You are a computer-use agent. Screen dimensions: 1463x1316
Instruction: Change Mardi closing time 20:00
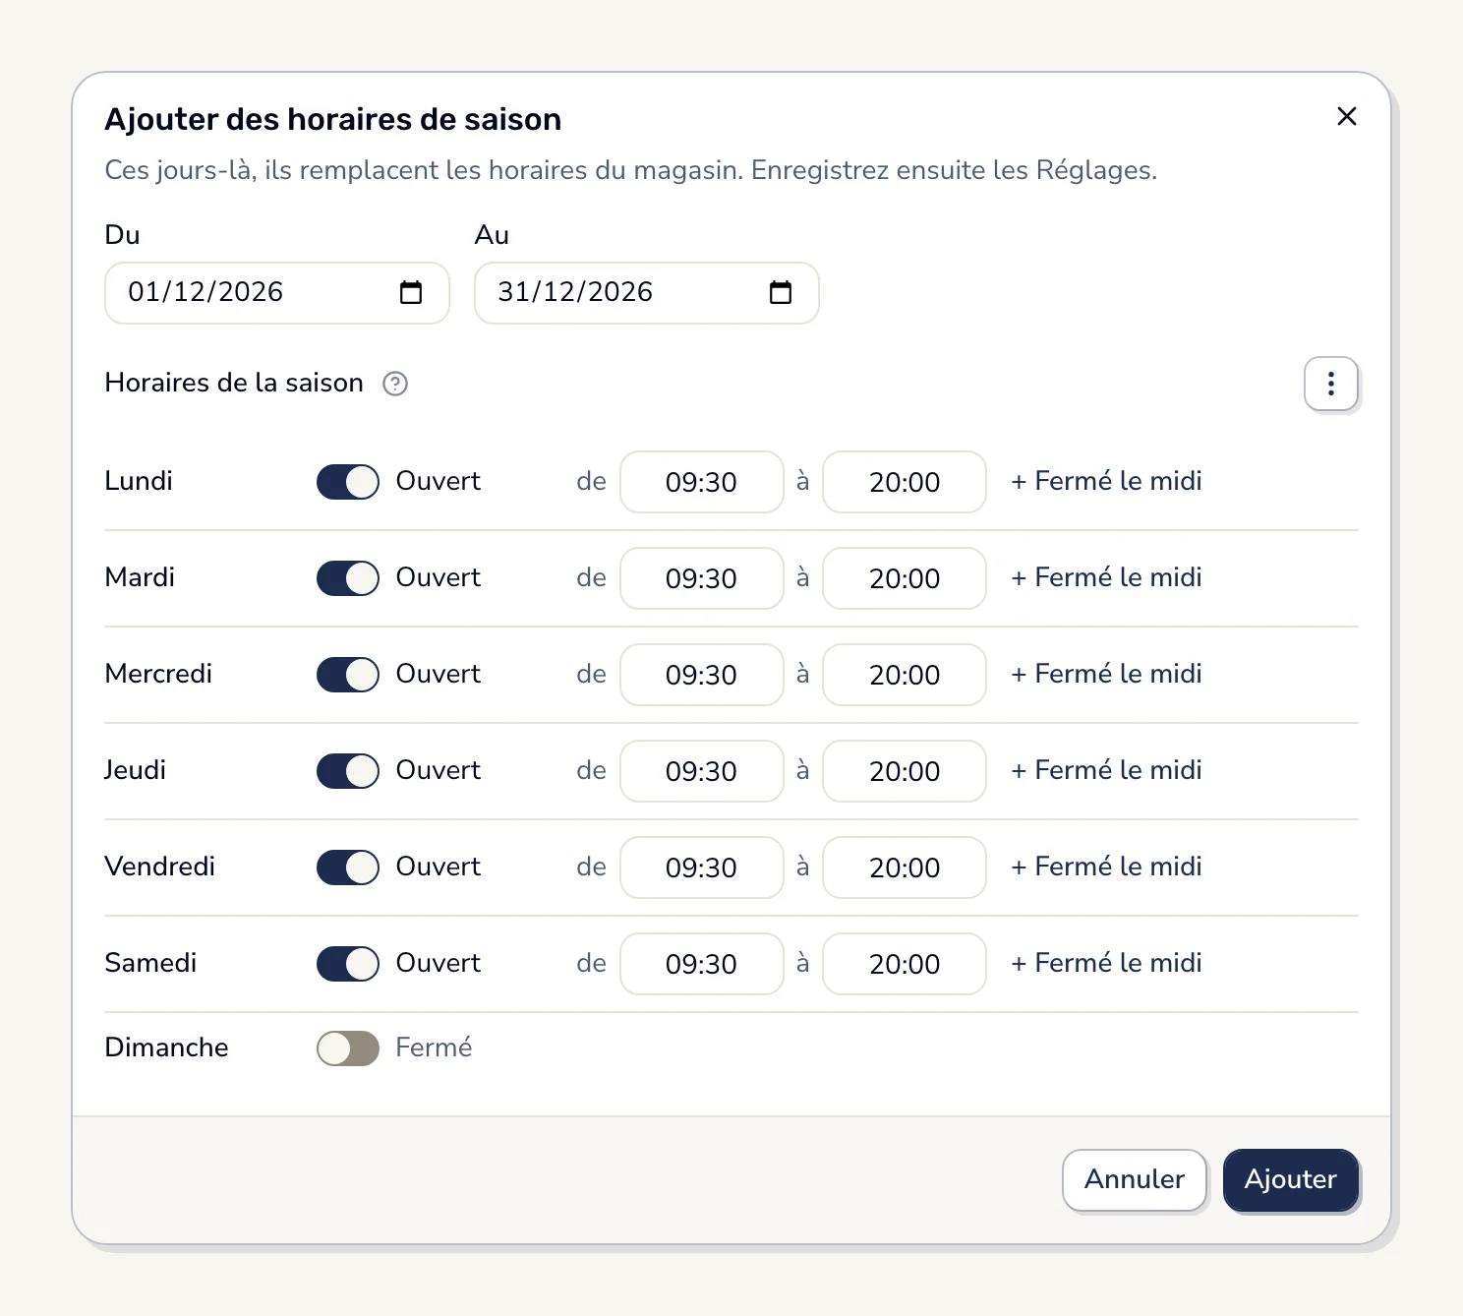click(905, 578)
